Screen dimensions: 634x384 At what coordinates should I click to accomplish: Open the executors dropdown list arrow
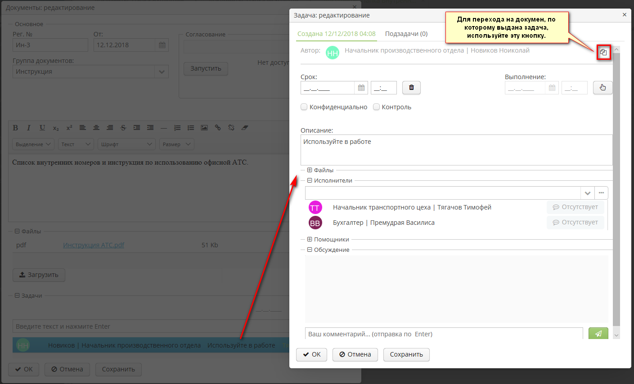(x=587, y=193)
